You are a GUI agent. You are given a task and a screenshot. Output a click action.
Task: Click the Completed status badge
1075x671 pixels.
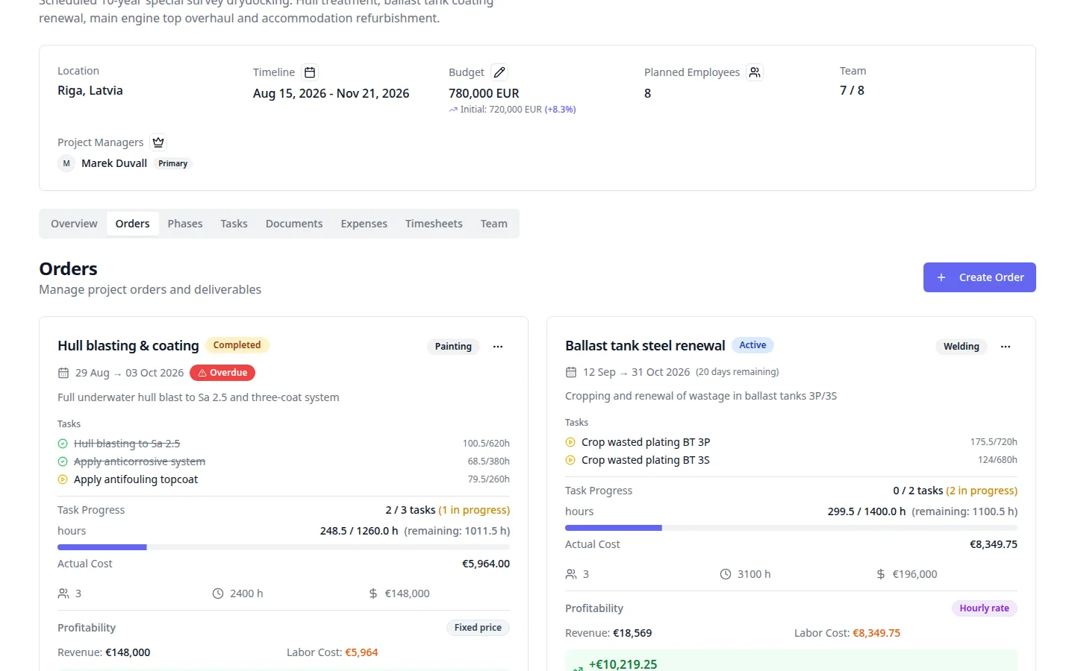coord(237,345)
